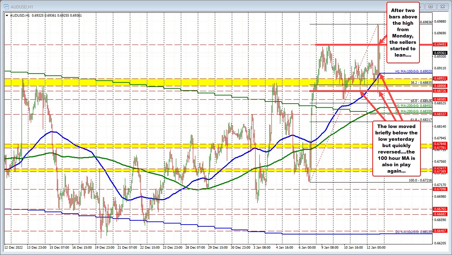Viewport: 452px width, 255px height.
Task: Click the red support price label 0.68726
Action: point(441,91)
